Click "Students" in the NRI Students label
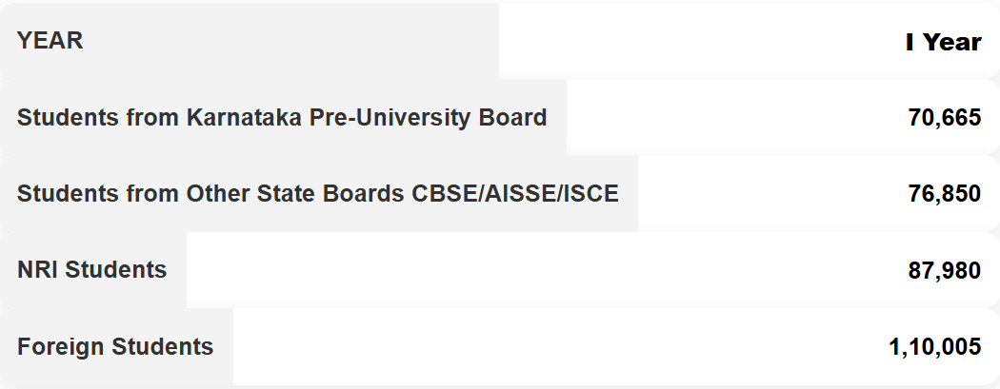 116,270
